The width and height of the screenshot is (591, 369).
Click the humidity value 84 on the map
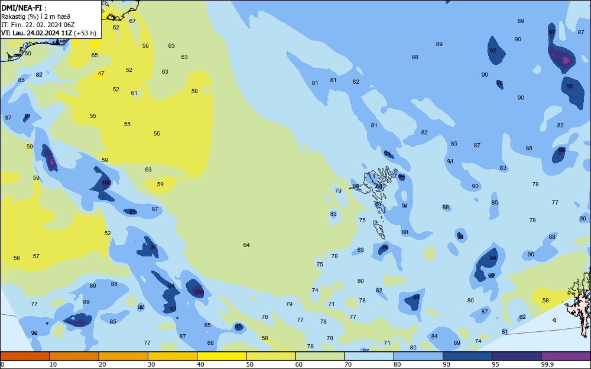click(434, 337)
